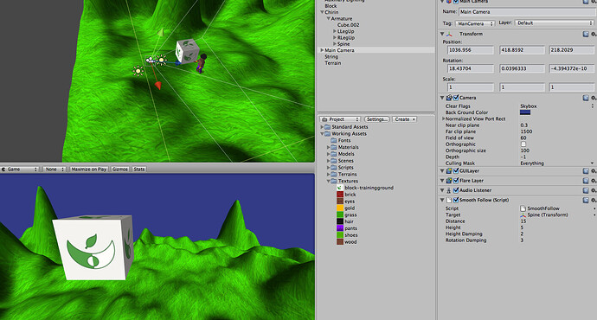Viewport: 597px width, 320px height.
Task: Open the Tag MainCamera dropdown
Action: point(474,23)
